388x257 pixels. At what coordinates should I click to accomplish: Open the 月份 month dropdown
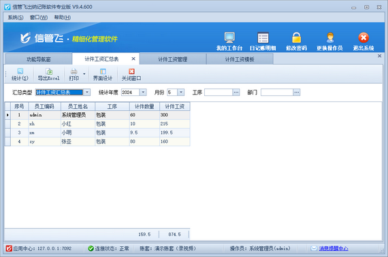click(181, 92)
